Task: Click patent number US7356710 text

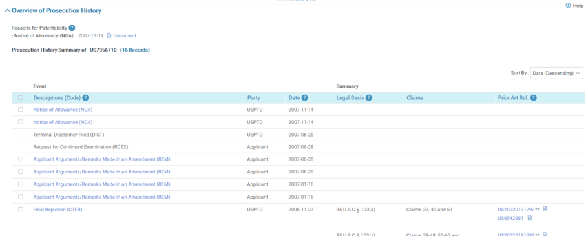Action: (x=103, y=50)
